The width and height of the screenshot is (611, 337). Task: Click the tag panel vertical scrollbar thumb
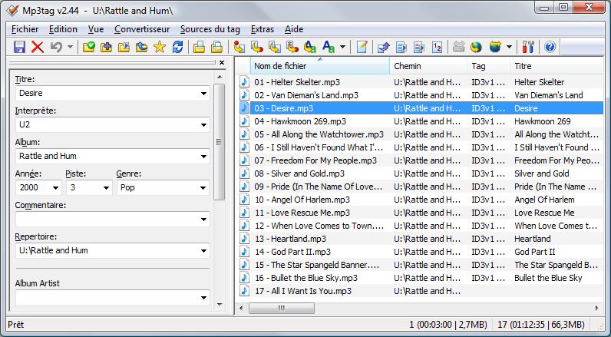(x=220, y=142)
